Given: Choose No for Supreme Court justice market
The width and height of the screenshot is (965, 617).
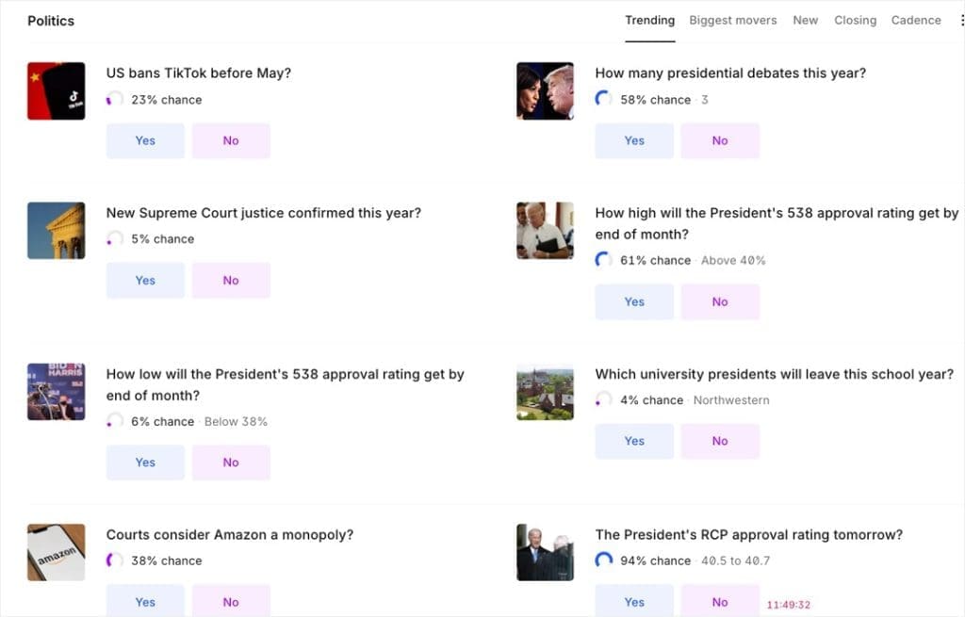Looking at the screenshot, I should click(231, 281).
